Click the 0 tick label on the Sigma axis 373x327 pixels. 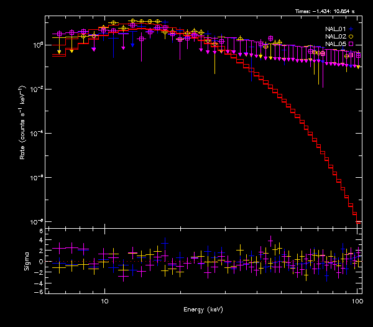[x=40, y=262]
